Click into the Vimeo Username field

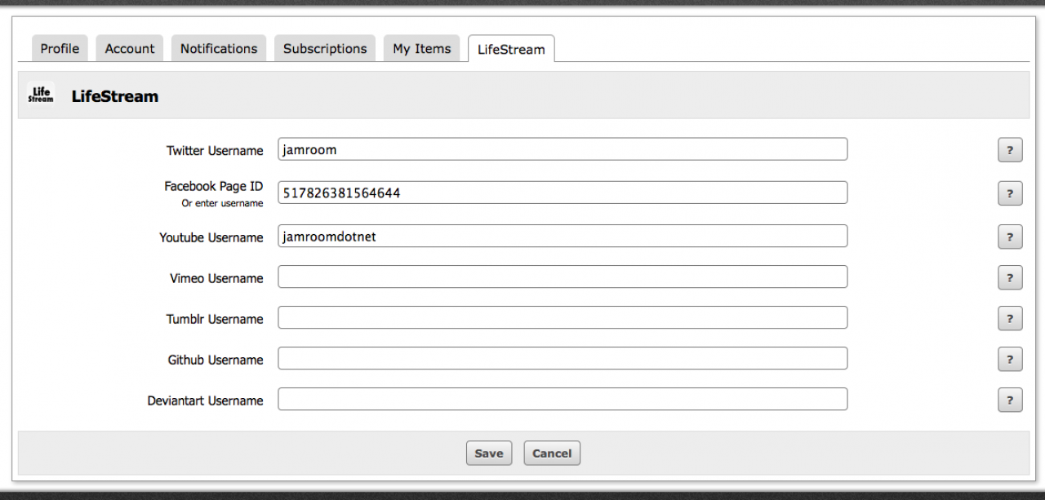tap(562, 277)
